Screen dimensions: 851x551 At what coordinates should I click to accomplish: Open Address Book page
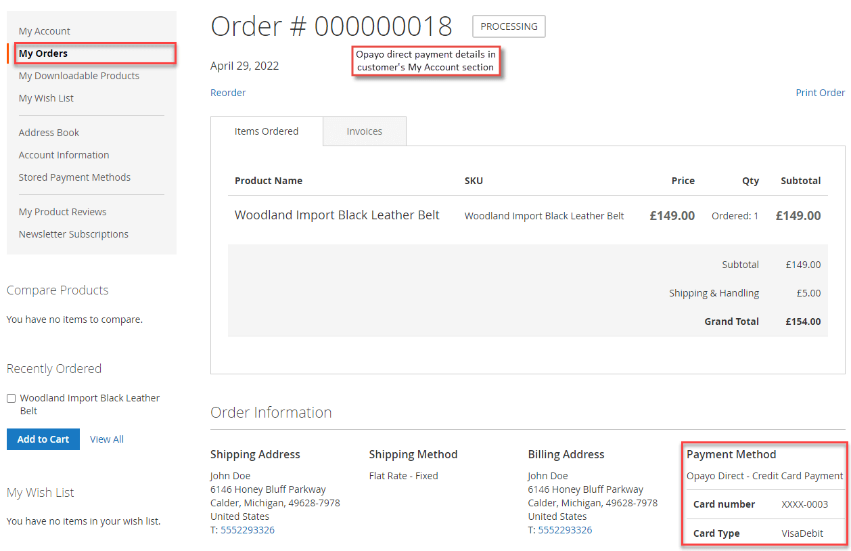point(49,133)
